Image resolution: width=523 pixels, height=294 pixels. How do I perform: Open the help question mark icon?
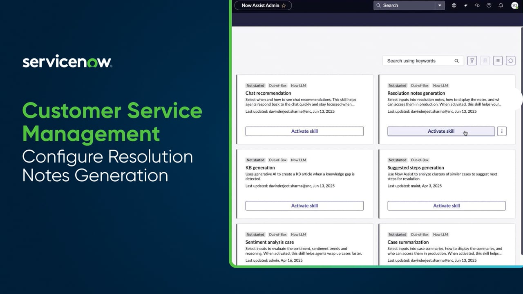coord(489,5)
